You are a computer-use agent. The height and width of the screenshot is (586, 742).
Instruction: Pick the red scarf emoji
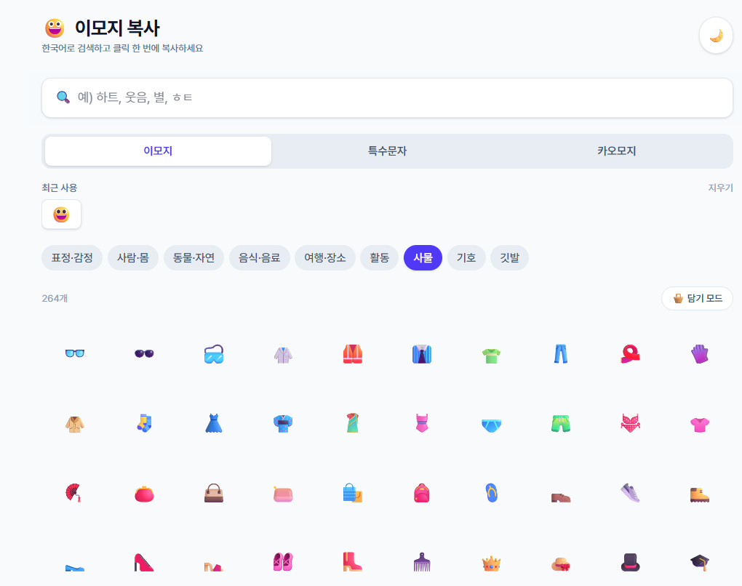pos(630,354)
